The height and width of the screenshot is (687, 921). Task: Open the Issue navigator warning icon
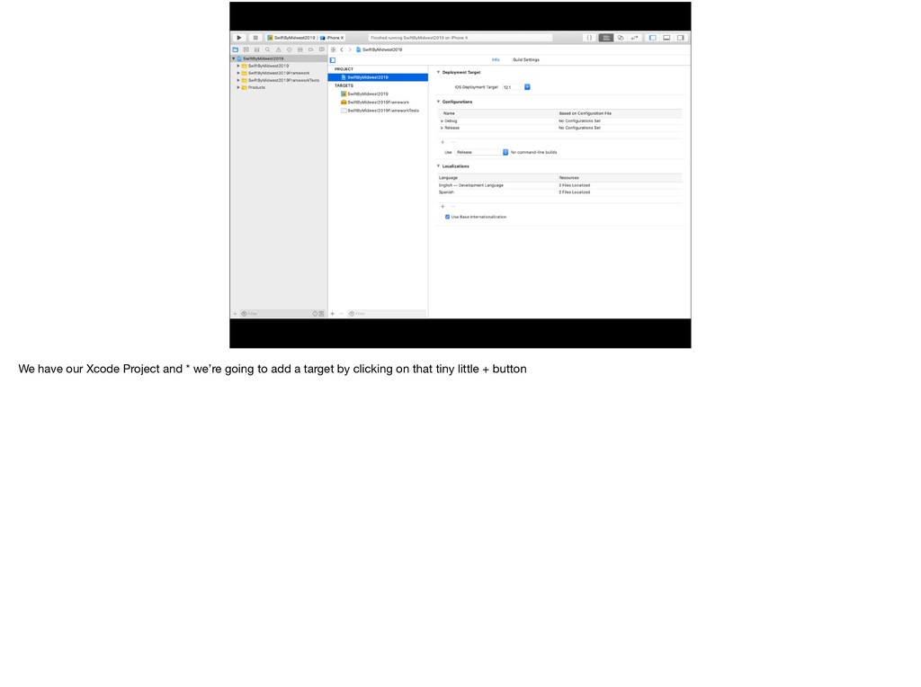click(279, 50)
